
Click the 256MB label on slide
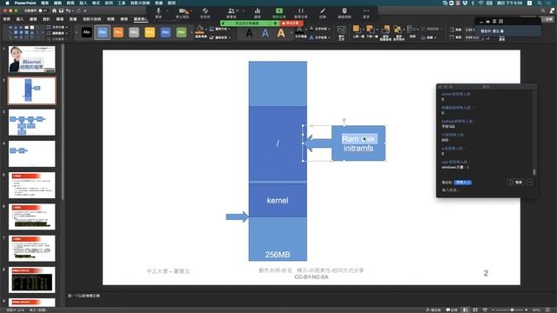pos(278,255)
